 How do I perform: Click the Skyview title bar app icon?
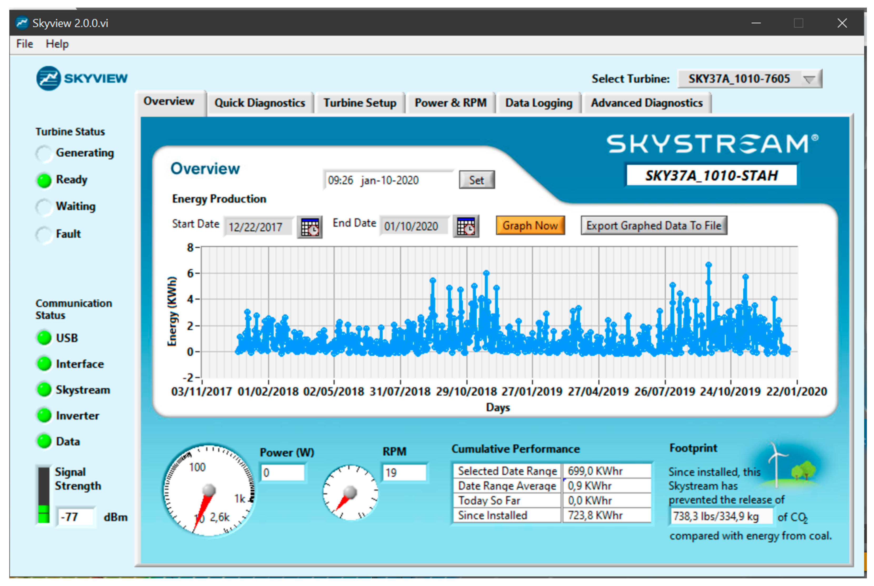22,23
